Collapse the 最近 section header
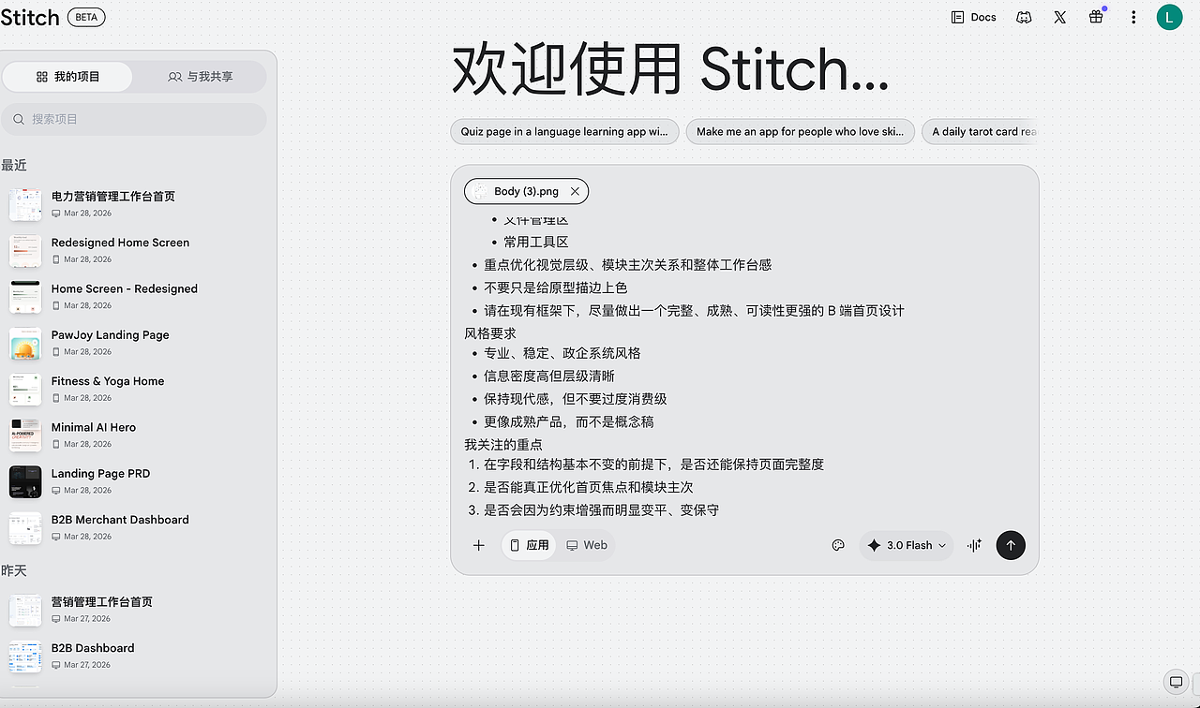 click(14, 165)
